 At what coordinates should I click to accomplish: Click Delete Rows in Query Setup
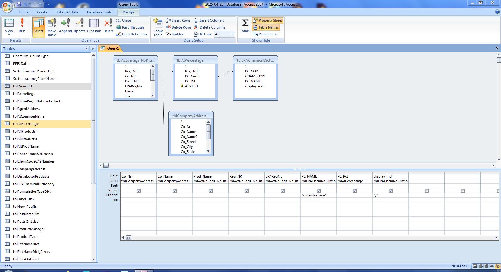click(x=178, y=27)
